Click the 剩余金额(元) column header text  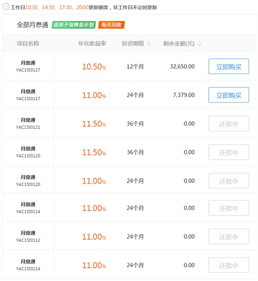point(179,43)
